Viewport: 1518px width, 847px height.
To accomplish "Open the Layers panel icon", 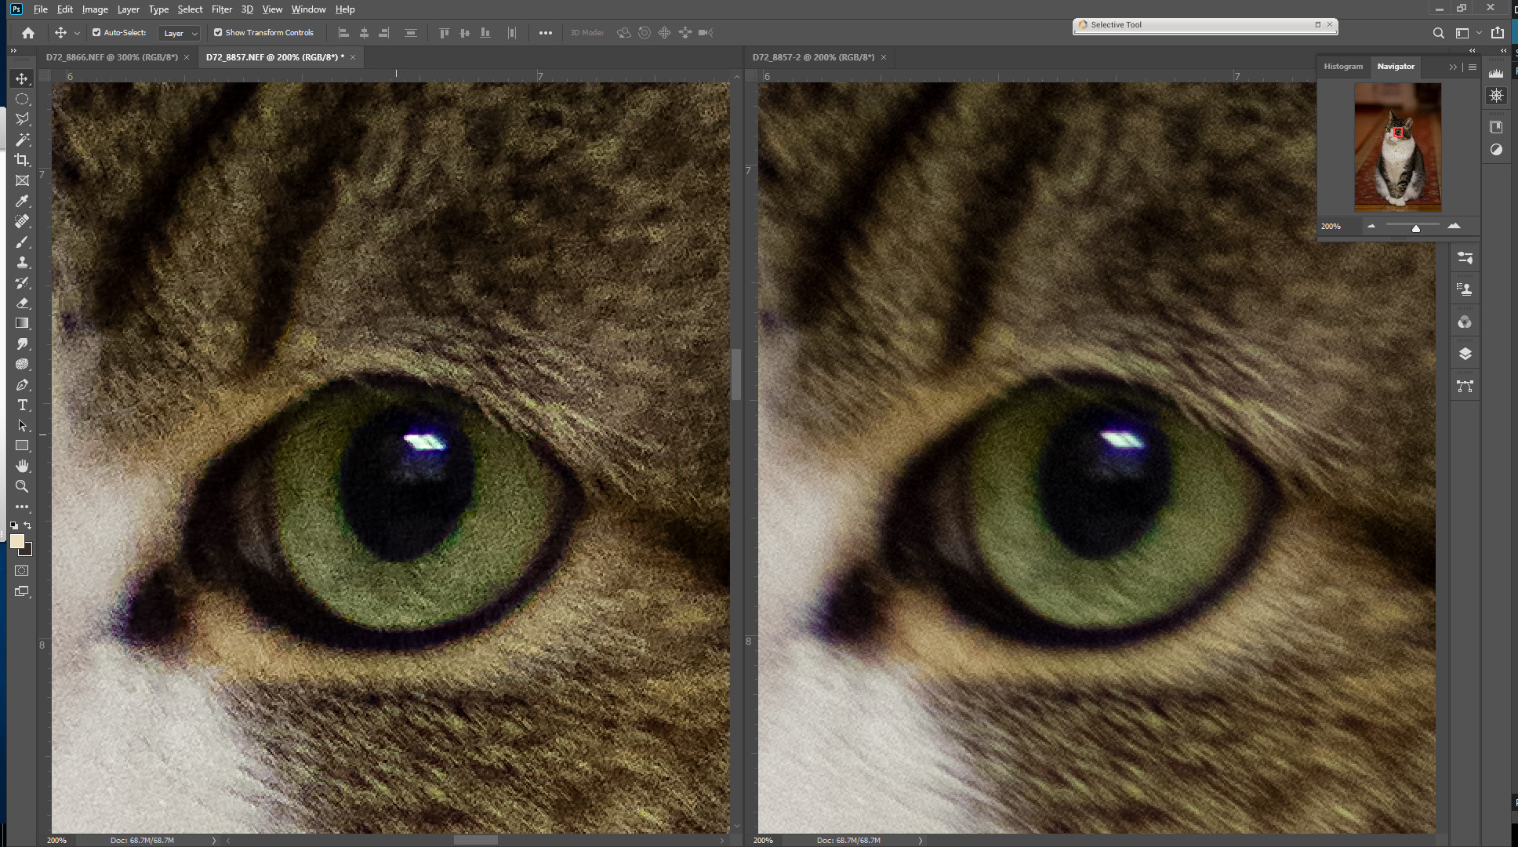I will click(x=1465, y=354).
